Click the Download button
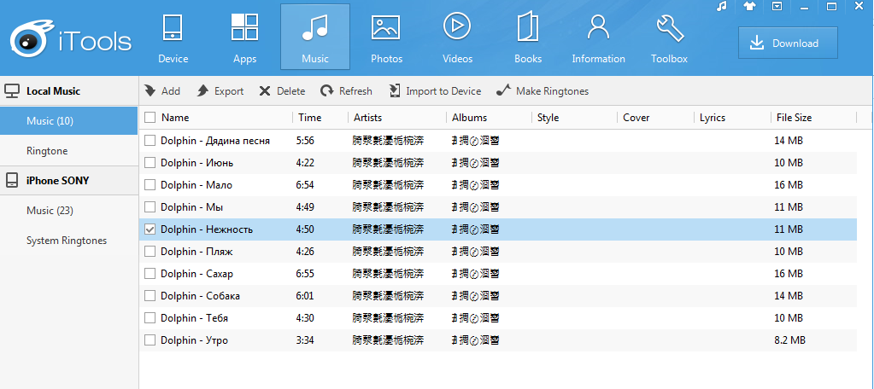The width and height of the screenshot is (874, 389). pos(788,44)
